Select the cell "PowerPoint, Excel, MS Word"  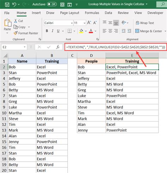pos(132,73)
